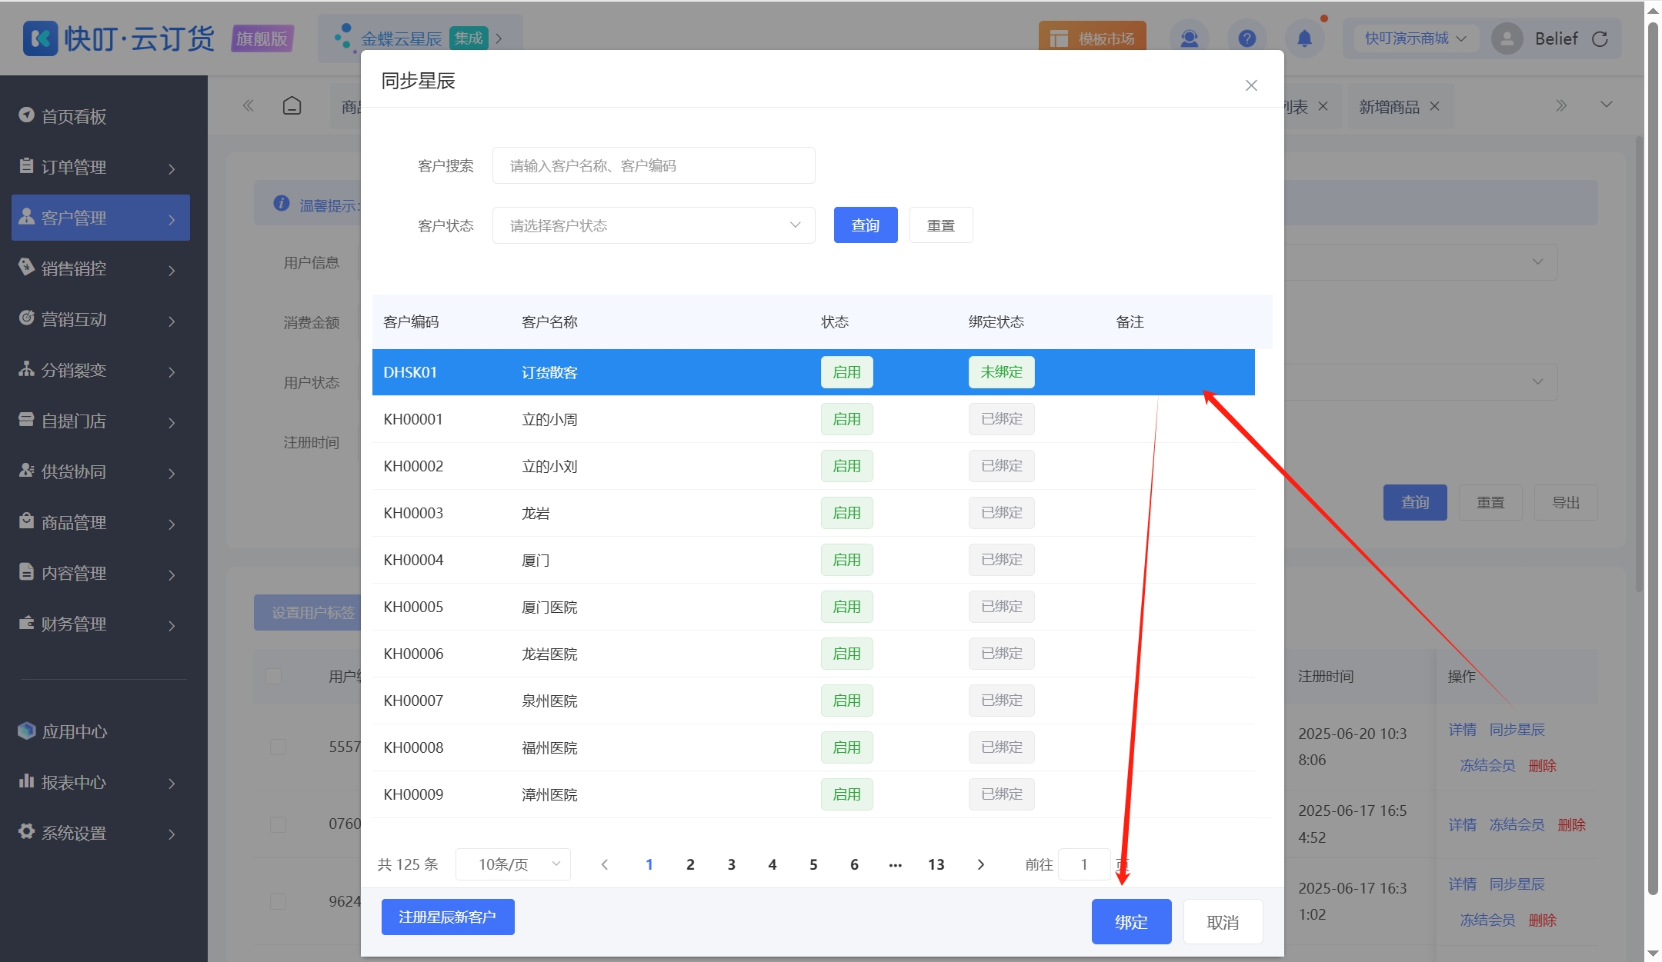
Task: Tick the background table header checkbox
Action: [x=273, y=676]
